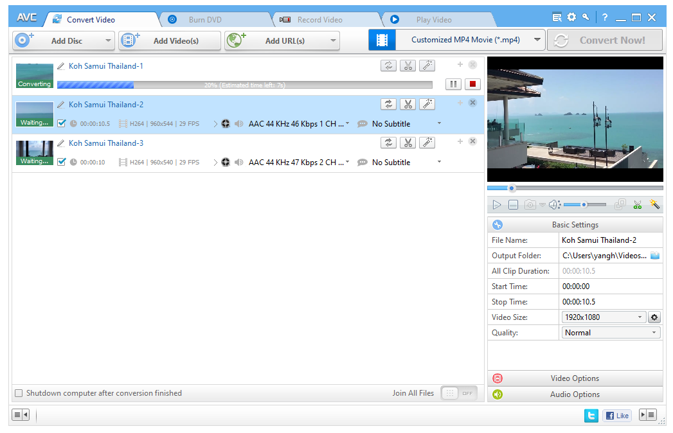Expand the Video Options section
The image size is (673, 433).
[x=575, y=378]
